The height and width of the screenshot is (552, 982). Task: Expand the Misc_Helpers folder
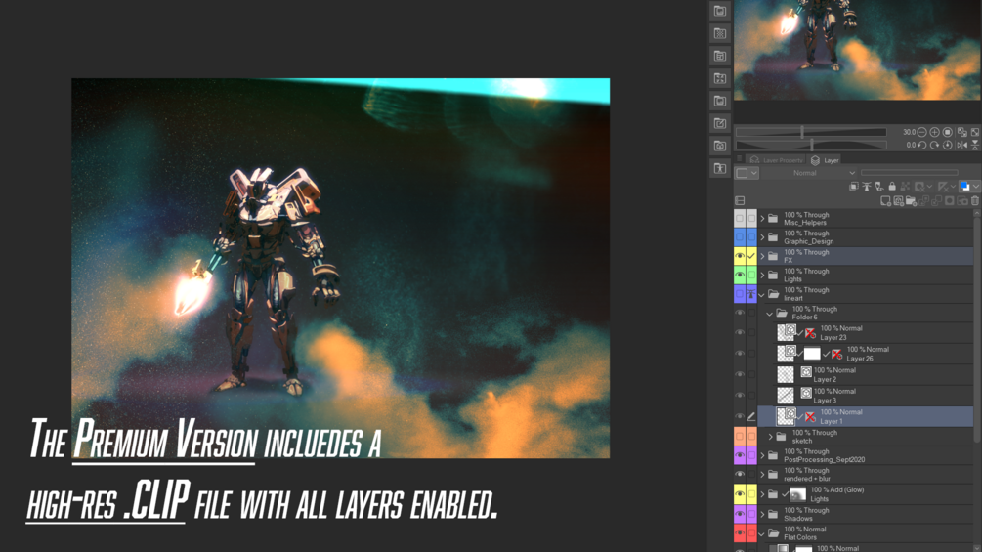coord(762,219)
